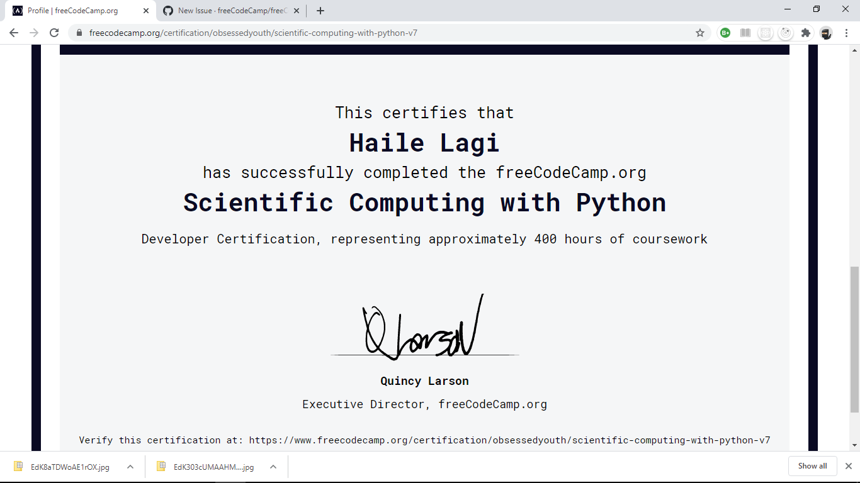Viewport: 860px width, 483px height.
Task: Bookmark this page with star icon
Action: click(699, 33)
